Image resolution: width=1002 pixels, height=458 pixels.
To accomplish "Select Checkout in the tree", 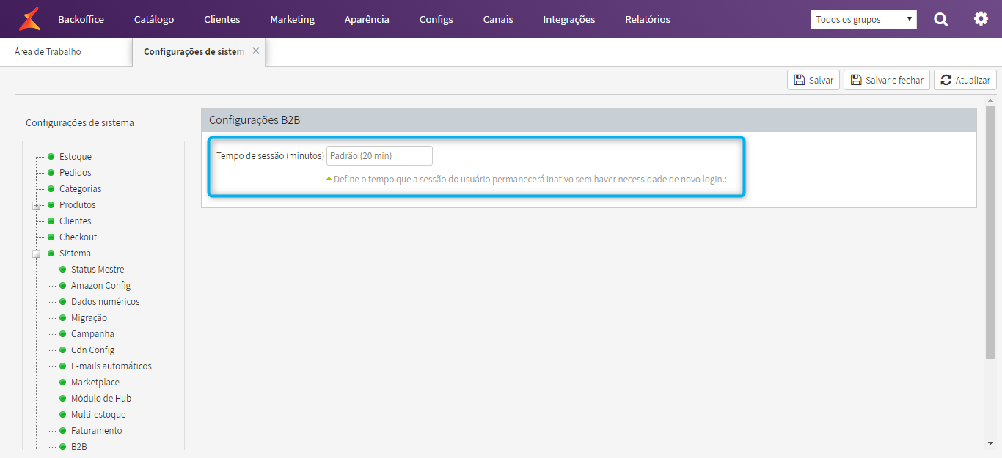I will click(x=78, y=237).
